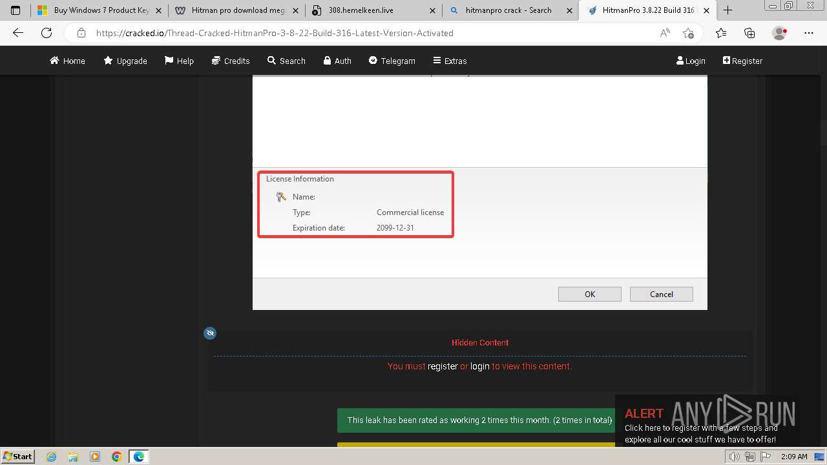This screenshot has width=827, height=465.
Task: Open the site Search page
Action: click(x=286, y=61)
